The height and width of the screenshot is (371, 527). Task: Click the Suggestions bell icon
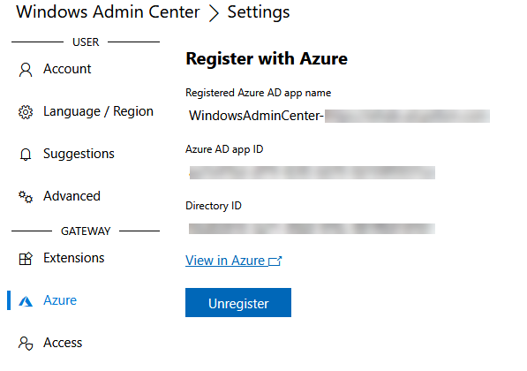pos(26,155)
